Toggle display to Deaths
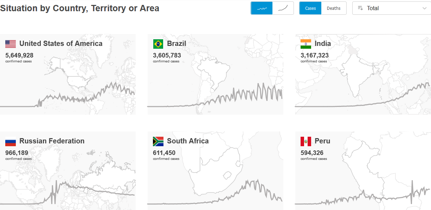The height and width of the screenshot is (210, 431). (x=334, y=8)
